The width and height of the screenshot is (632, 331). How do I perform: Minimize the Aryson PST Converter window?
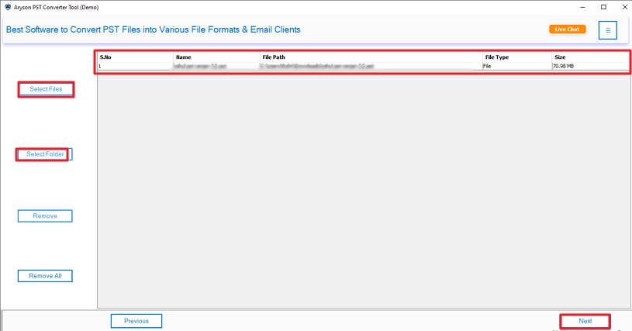582,7
